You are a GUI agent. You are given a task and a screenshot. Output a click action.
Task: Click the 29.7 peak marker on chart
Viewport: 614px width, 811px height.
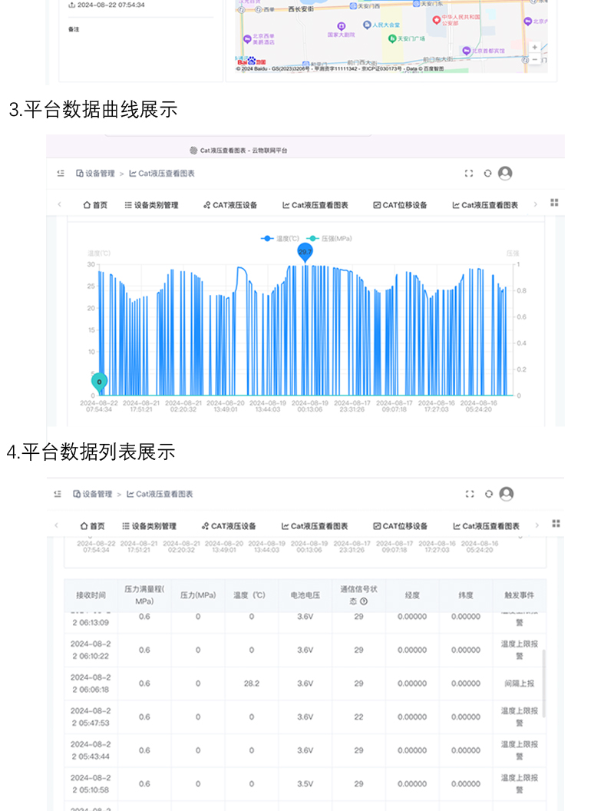[305, 252]
